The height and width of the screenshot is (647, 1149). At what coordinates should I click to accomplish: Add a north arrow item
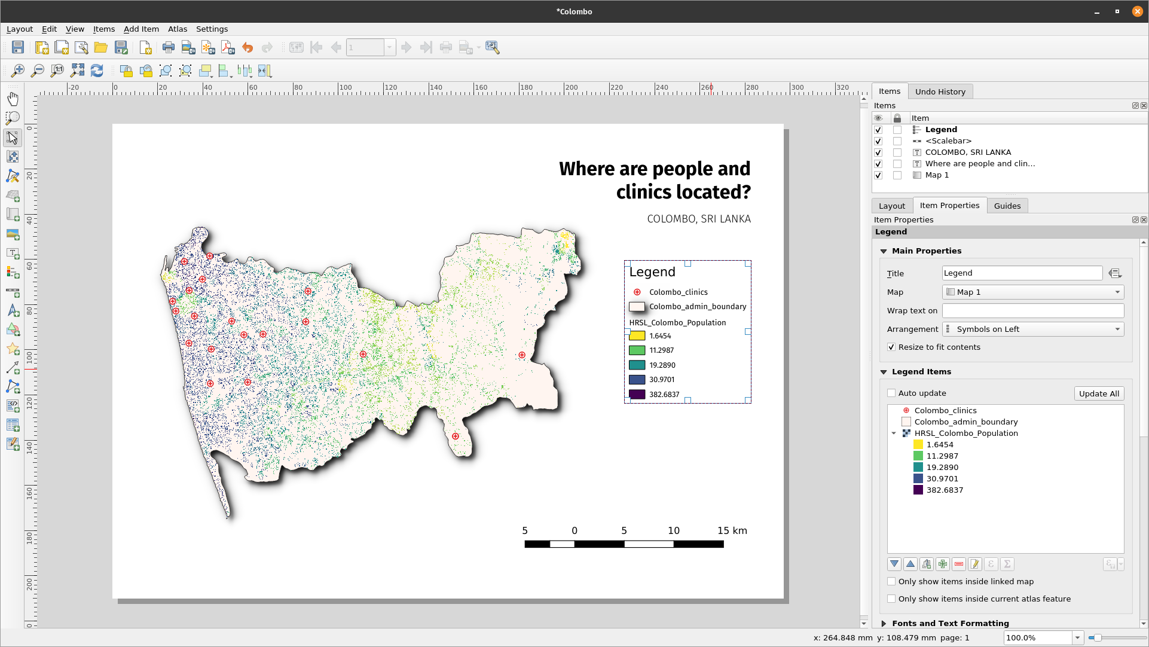13,311
